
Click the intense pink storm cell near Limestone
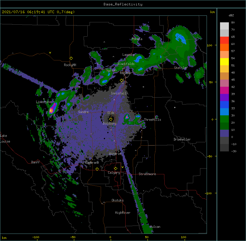pyautogui.click(x=53, y=108)
